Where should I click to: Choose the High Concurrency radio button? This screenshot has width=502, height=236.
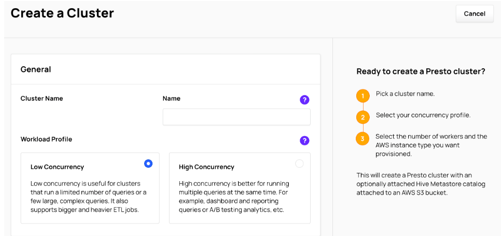point(299,164)
